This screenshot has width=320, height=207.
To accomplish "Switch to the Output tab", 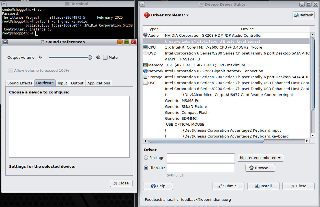I will 77,83.
